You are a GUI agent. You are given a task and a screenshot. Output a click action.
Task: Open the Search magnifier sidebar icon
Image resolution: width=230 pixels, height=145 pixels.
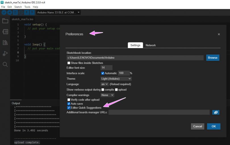[5, 64]
